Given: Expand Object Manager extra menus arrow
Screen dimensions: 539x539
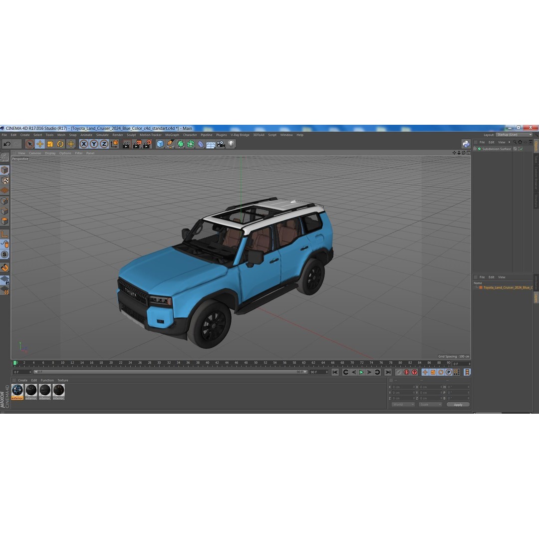Looking at the screenshot, I should point(509,142).
